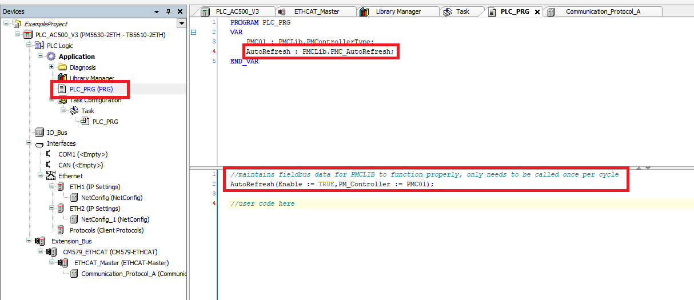Collapse the VAR block fold marker
694x300 pixels.
click(x=193, y=33)
